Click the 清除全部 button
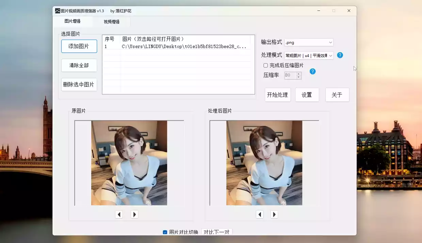The height and width of the screenshot is (243, 422). coord(79,65)
